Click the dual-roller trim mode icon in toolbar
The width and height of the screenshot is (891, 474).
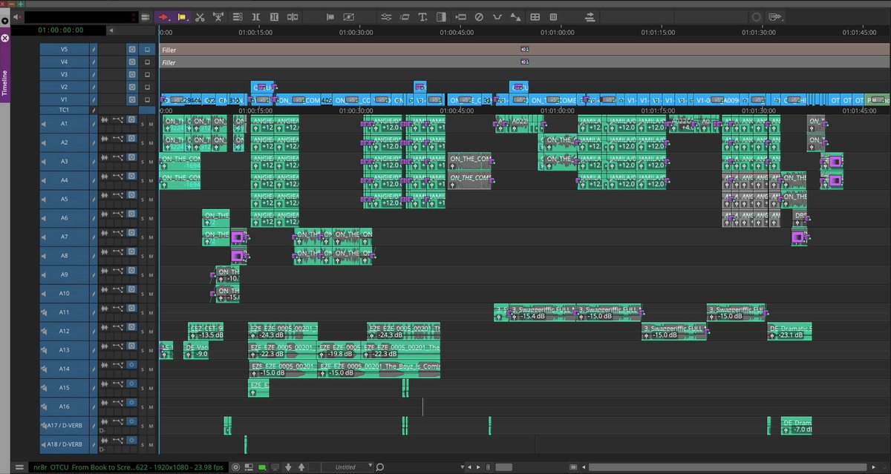coord(255,16)
